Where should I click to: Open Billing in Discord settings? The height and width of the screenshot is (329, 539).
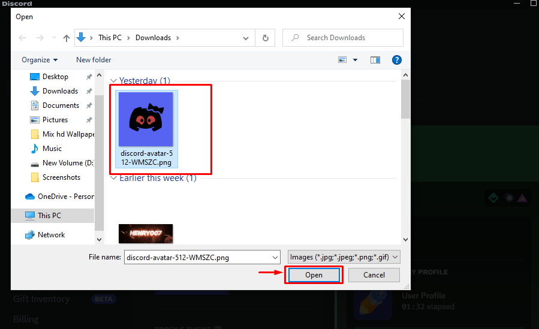point(26,319)
